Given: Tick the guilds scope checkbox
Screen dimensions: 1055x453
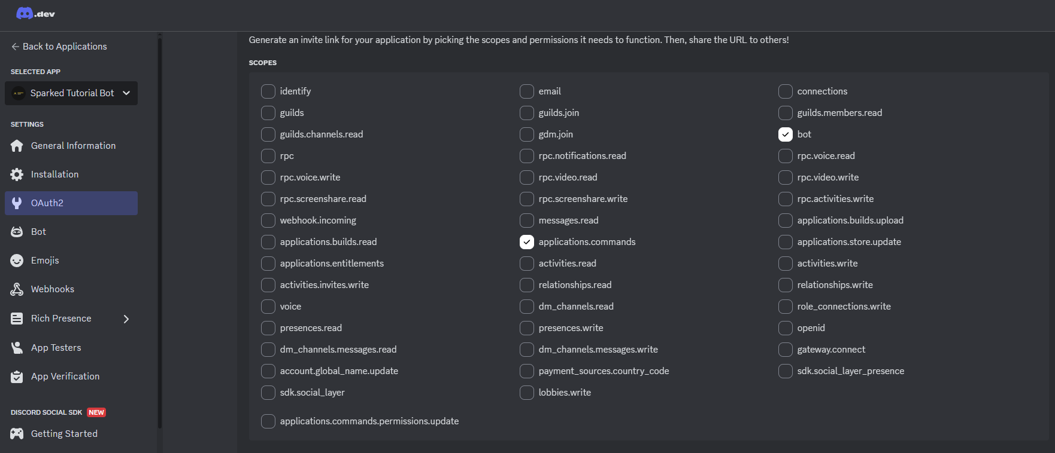Looking at the screenshot, I should click(268, 113).
